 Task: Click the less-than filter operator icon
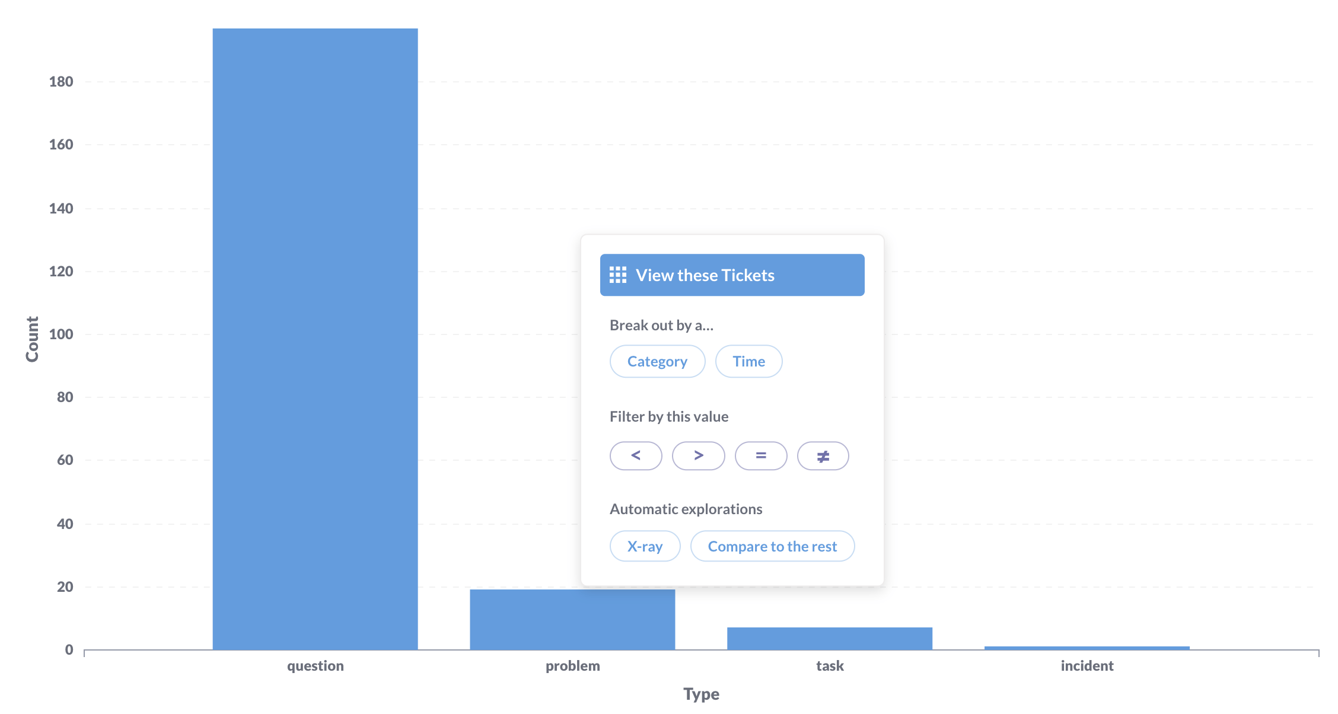pyautogui.click(x=635, y=455)
